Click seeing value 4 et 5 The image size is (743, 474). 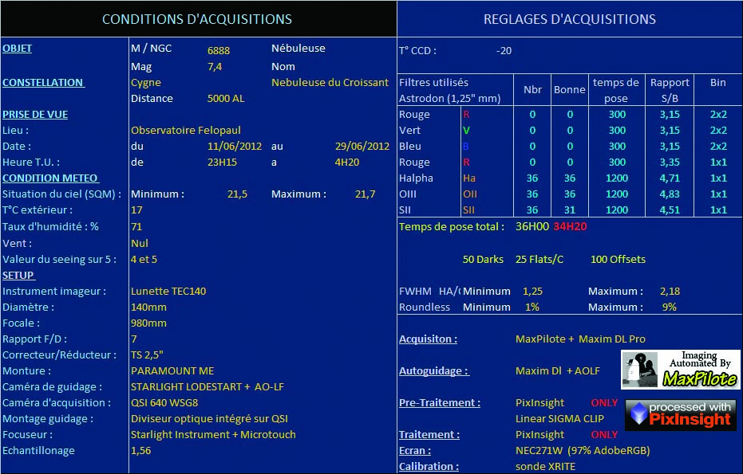pos(144,259)
